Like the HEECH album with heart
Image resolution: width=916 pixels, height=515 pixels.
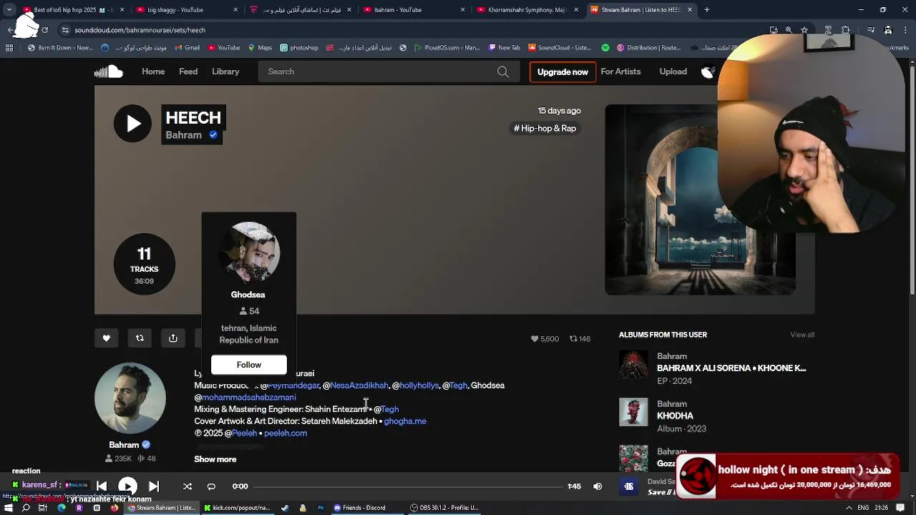tap(106, 338)
